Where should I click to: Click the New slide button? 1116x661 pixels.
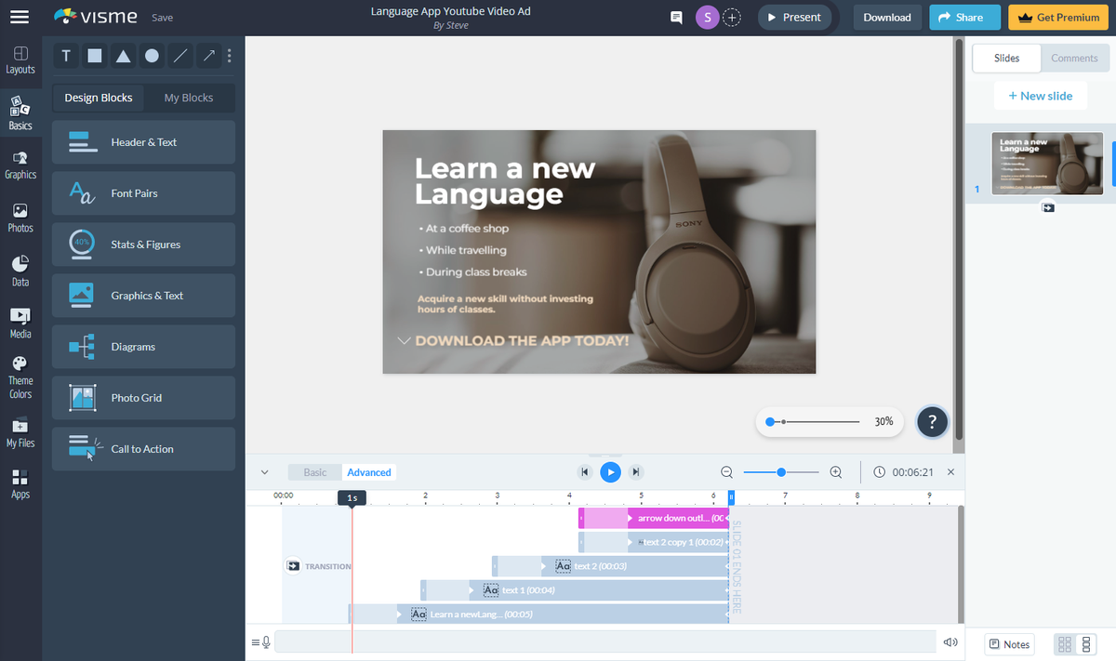[1041, 95]
